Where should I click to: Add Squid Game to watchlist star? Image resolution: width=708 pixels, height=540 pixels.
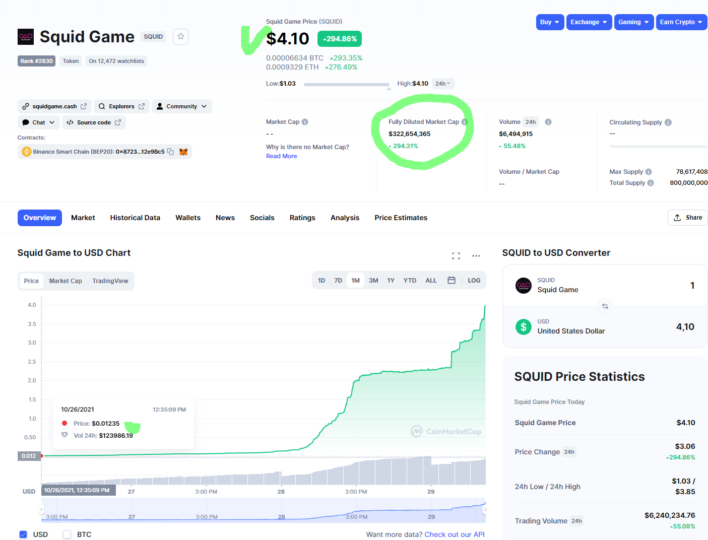181,36
